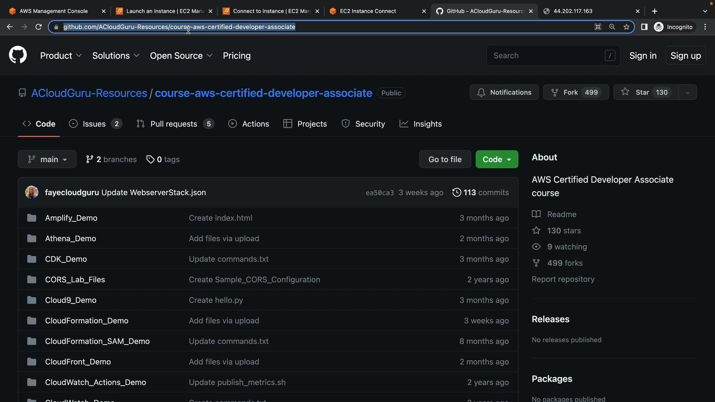Expand the Product menu
Viewport: 715px width, 402px height.
(61, 55)
